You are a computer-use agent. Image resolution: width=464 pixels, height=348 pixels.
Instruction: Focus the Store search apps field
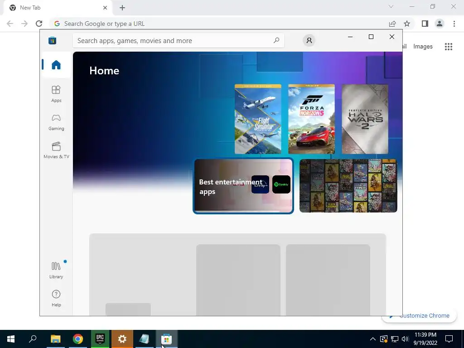(x=179, y=40)
